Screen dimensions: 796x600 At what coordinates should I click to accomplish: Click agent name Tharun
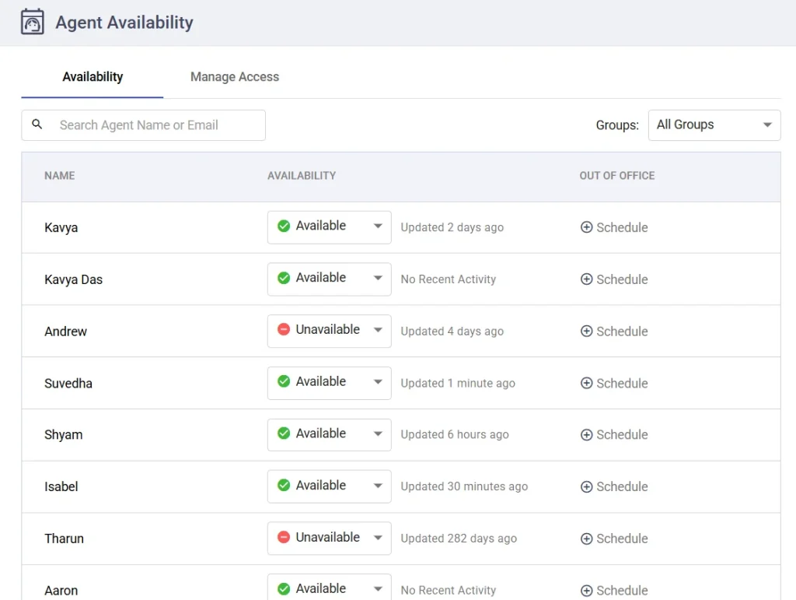(64, 539)
